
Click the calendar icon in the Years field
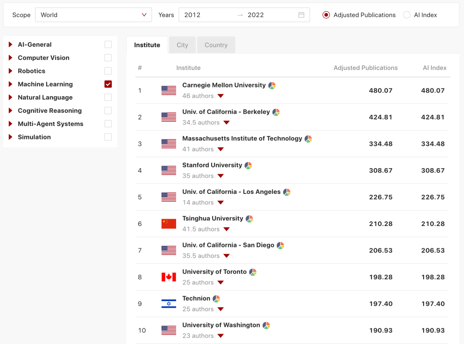pos(301,15)
